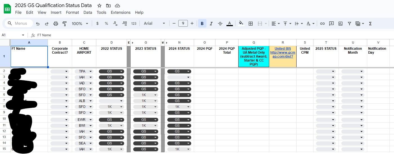Click the Insert chart icon
Image resolution: width=394 pixels, height=154 pixels.
(x=340, y=24)
